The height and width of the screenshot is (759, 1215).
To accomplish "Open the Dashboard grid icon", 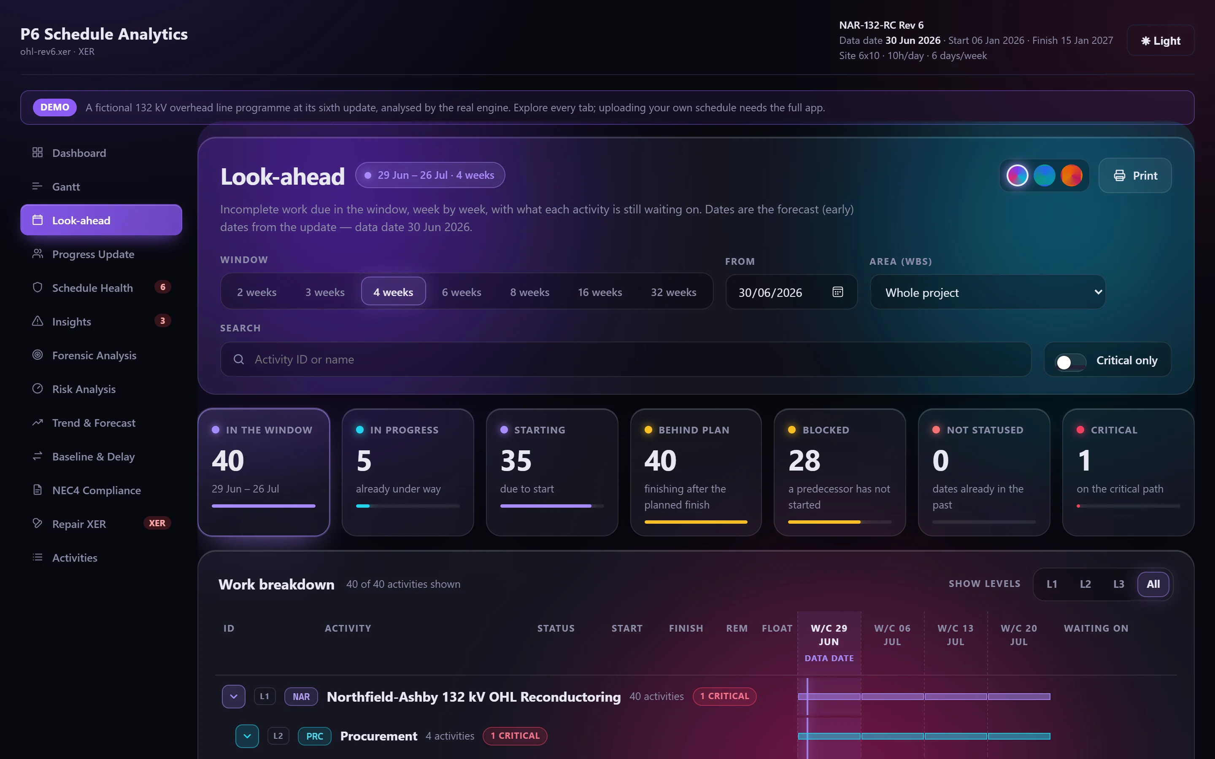I will point(37,152).
